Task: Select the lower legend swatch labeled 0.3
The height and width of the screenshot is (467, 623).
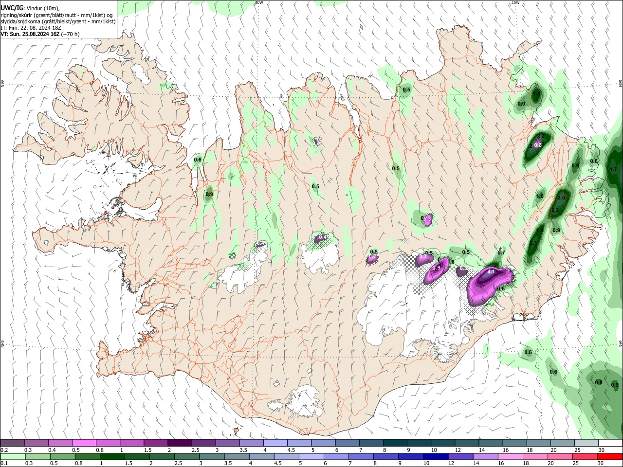Action: pos(37,457)
